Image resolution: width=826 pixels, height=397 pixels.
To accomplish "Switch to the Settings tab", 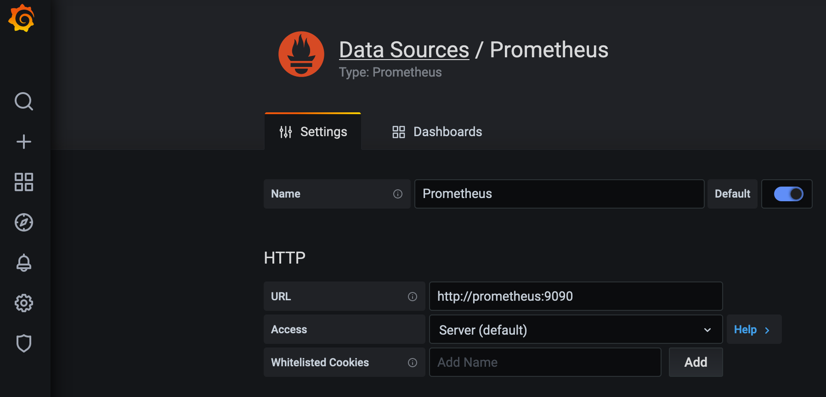I will 313,132.
